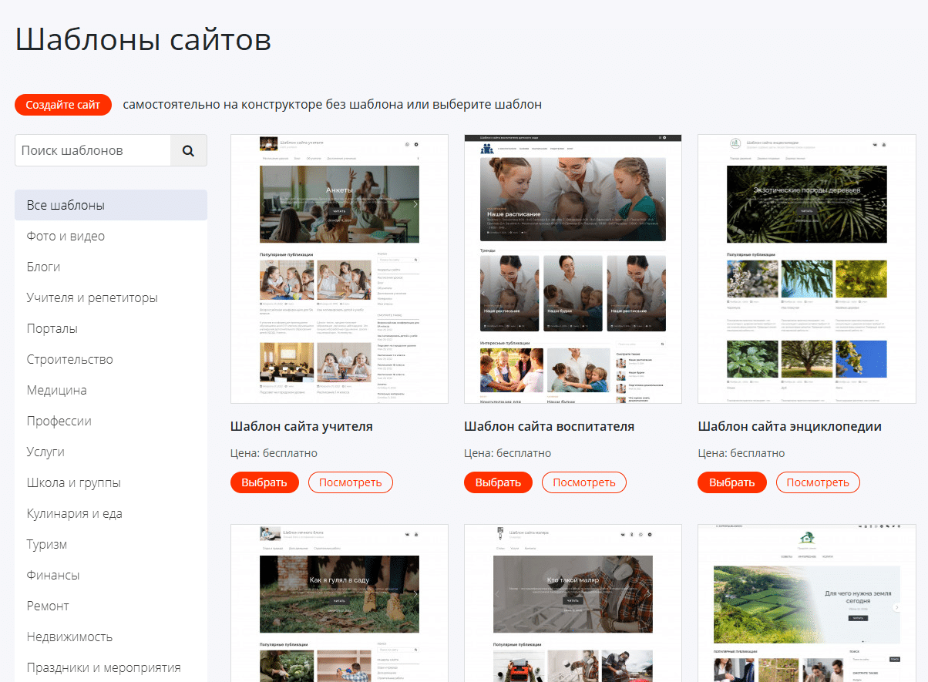This screenshot has width=928, height=682.
Task: Open the land plot template thumbnail
Action: [806, 603]
